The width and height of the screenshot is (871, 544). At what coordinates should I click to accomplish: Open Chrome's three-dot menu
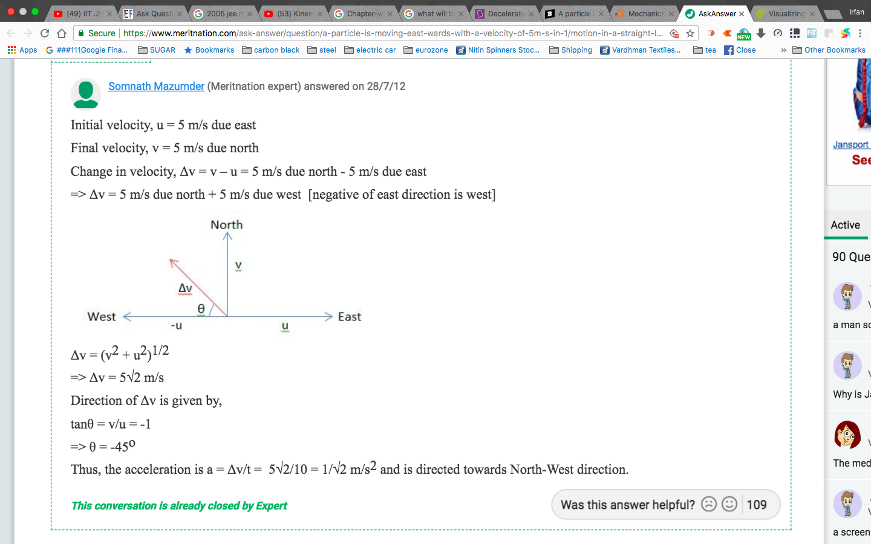pyautogui.click(x=860, y=33)
